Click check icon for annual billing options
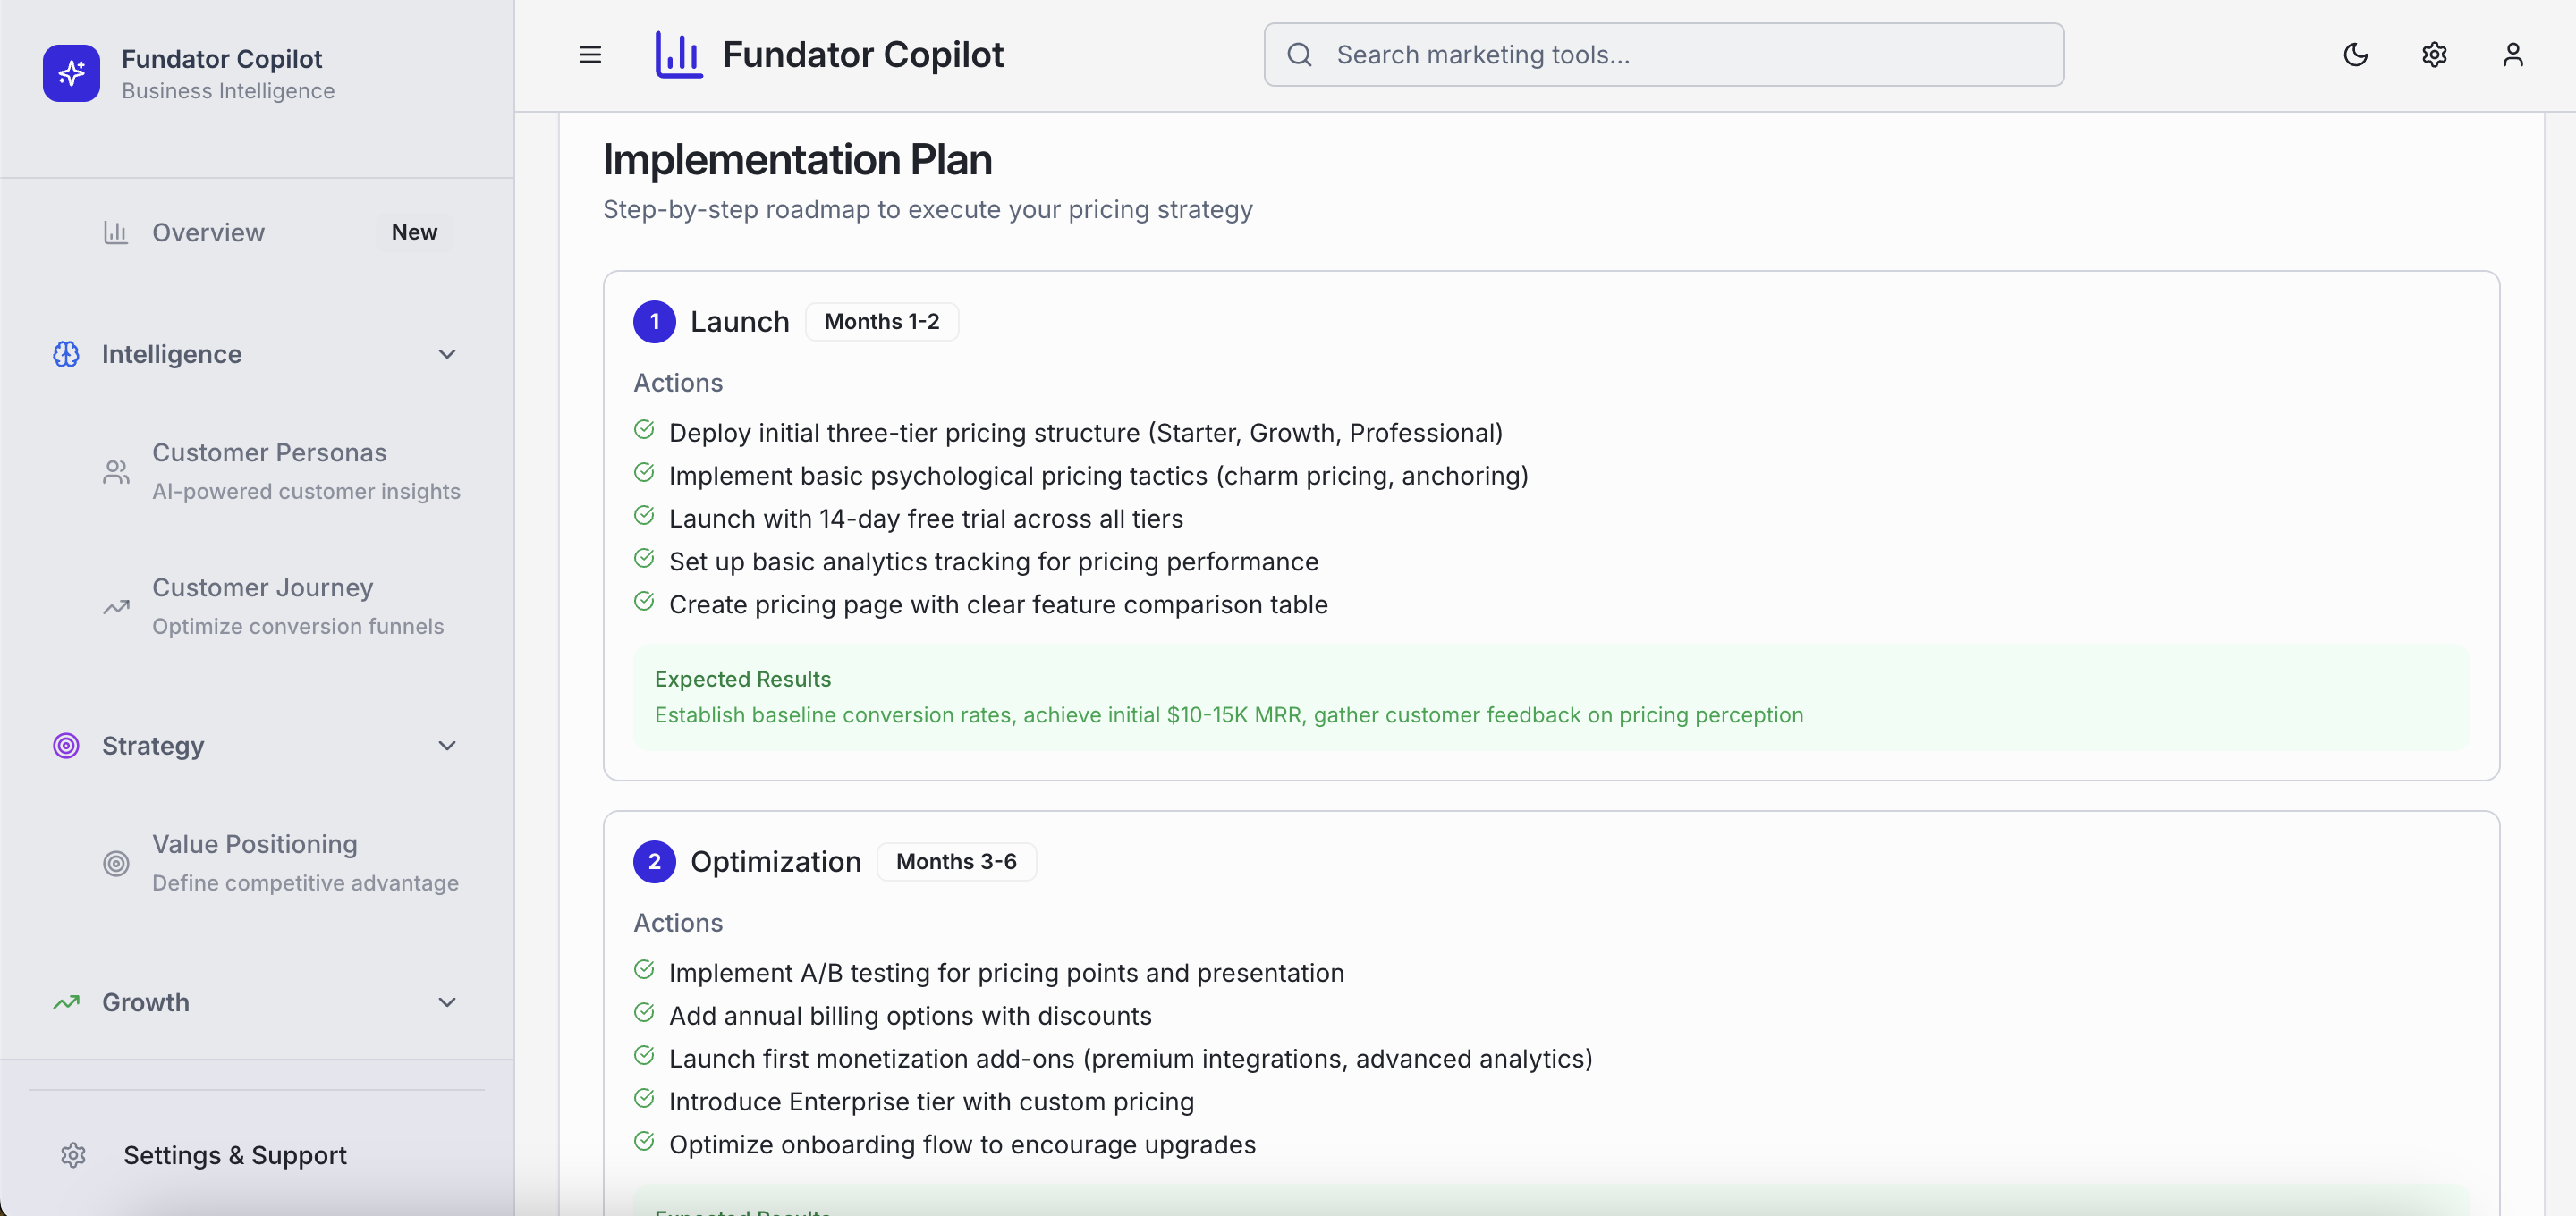The width and height of the screenshot is (2576, 1216). pos(644,1012)
